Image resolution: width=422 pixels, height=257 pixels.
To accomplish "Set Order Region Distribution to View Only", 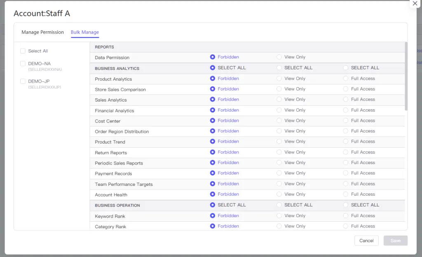I will click(x=279, y=131).
